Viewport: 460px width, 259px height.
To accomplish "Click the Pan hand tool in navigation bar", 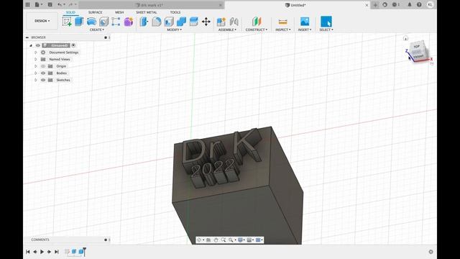I will pos(216,240).
